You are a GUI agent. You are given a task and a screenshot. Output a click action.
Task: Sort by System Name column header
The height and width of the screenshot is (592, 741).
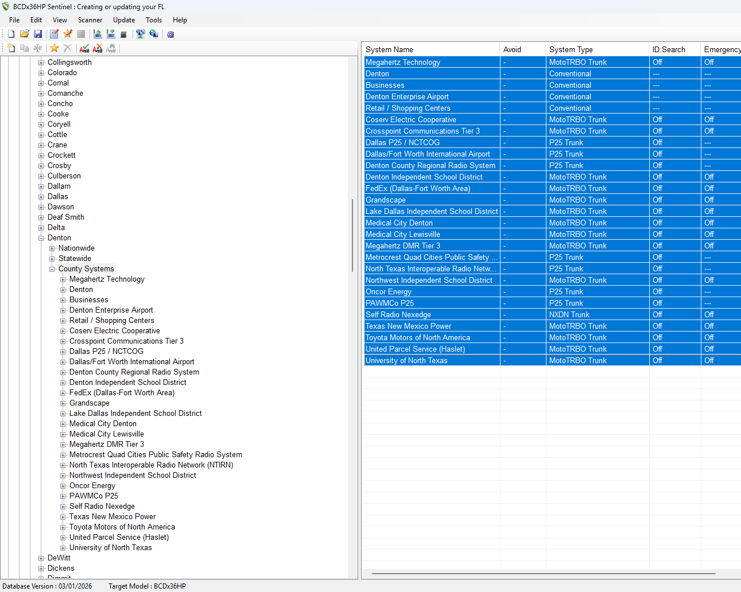[x=430, y=49]
